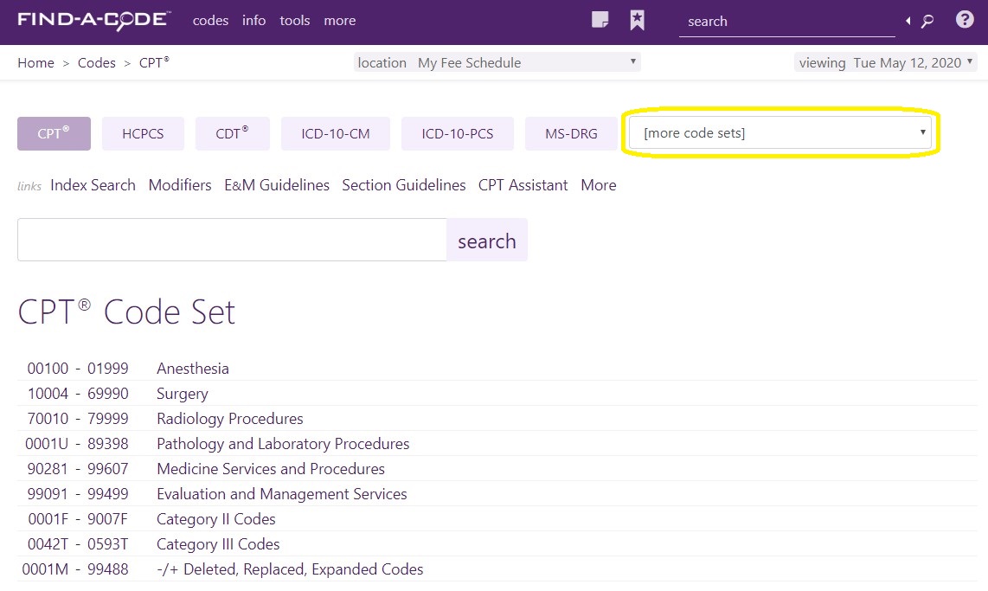988x591 pixels.
Task: Open Category II Codes row
Action: coord(497,520)
